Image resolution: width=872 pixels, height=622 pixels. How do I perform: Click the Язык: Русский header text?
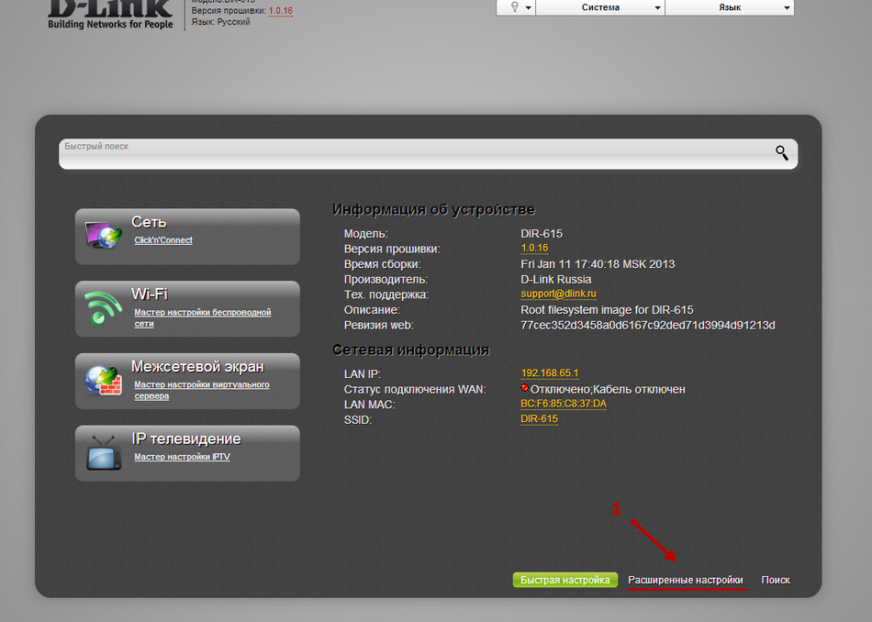(x=221, y=22)
